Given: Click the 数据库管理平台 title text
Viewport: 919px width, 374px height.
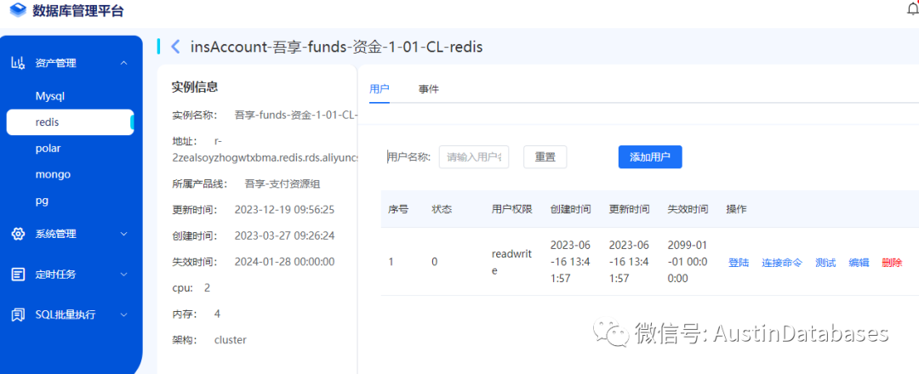Looking at the screenshot, I should click(78, 10).
